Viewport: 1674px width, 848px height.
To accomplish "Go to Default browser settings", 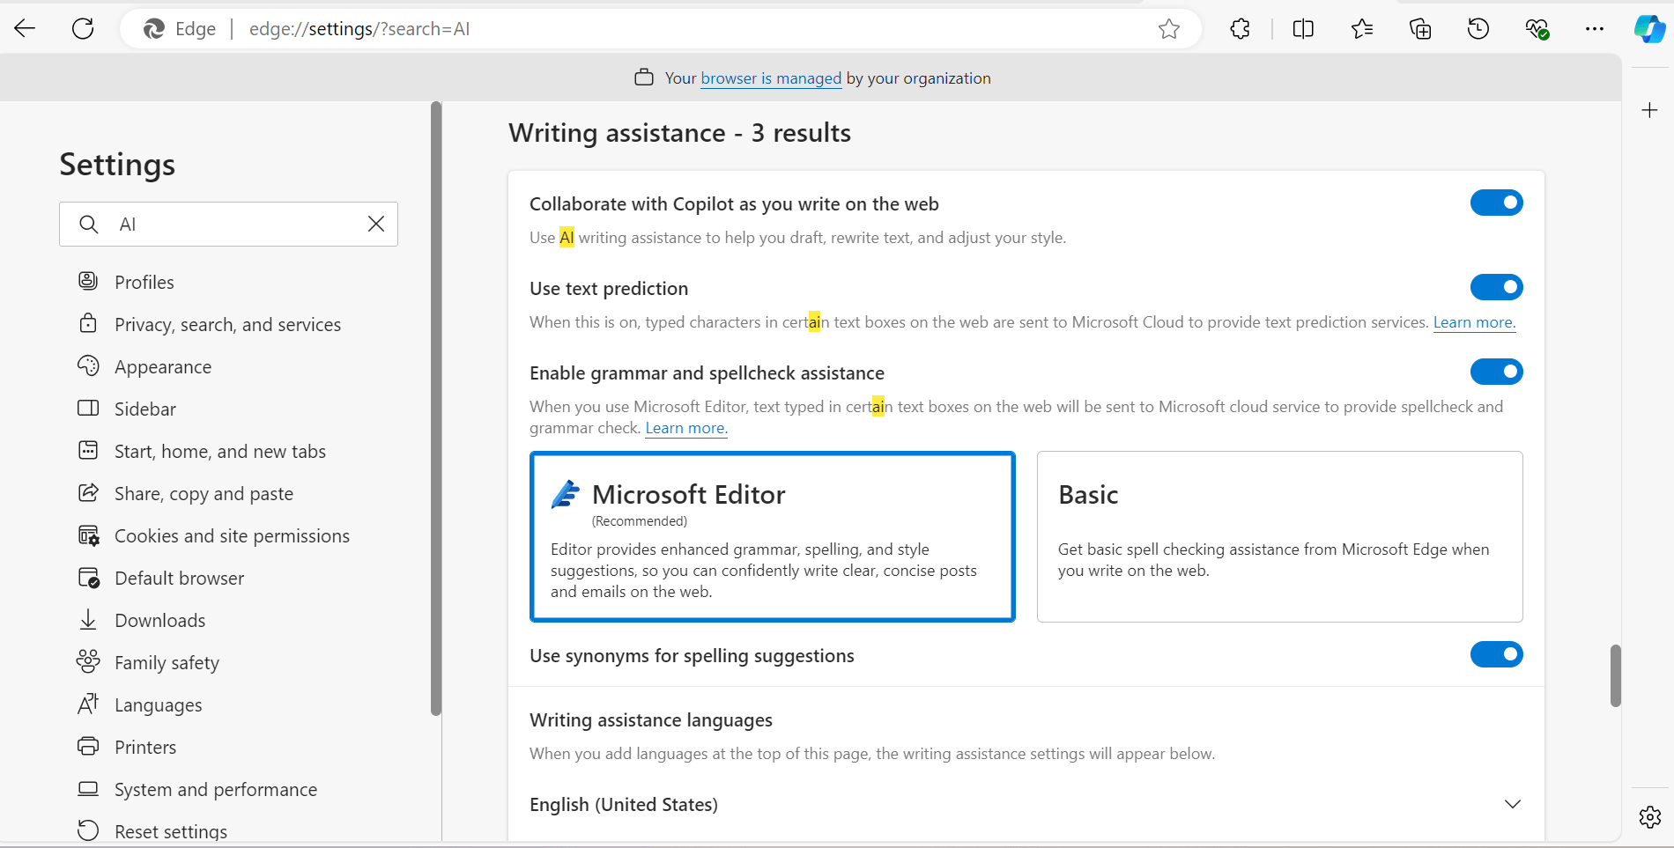I will point(180,578).
